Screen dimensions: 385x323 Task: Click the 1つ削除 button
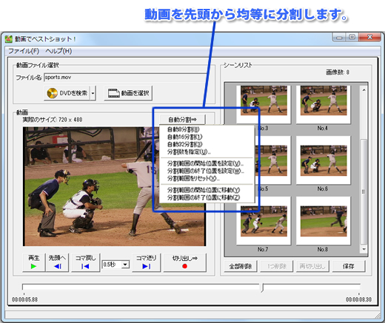click(x=277, y=266)
